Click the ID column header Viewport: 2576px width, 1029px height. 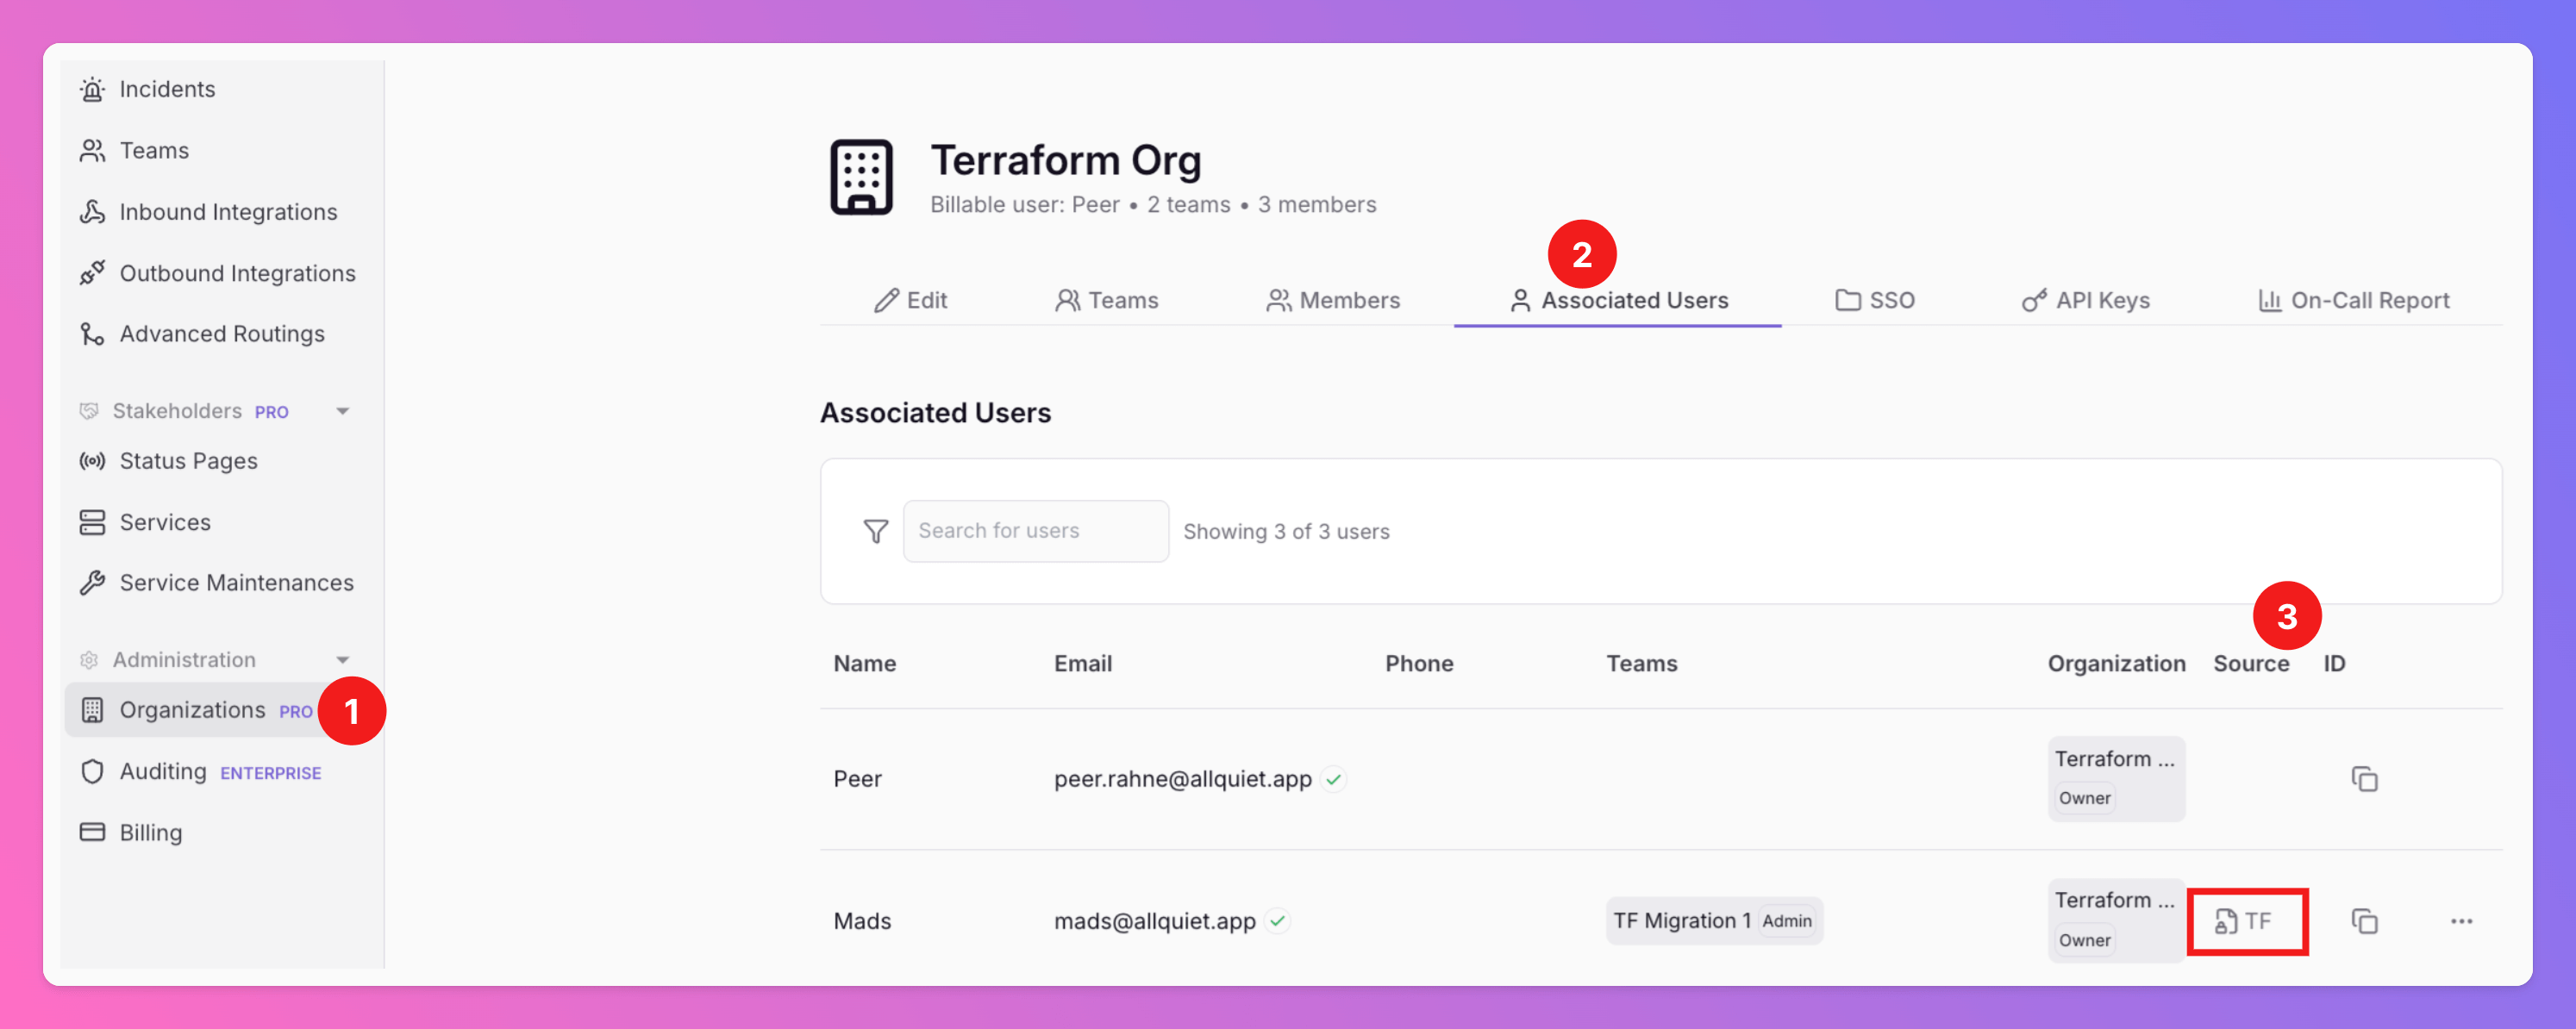tap(2334, 663)
